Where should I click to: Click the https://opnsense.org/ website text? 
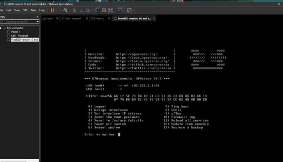[136, 54]
